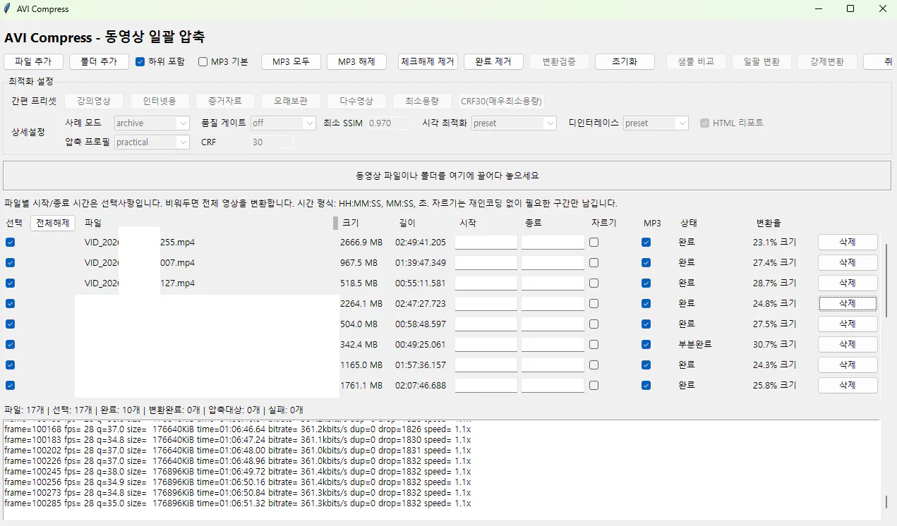Viewport: 897px width, 526px height.
Task: Click the MP3 모두 button
Action: click(291, 62)
